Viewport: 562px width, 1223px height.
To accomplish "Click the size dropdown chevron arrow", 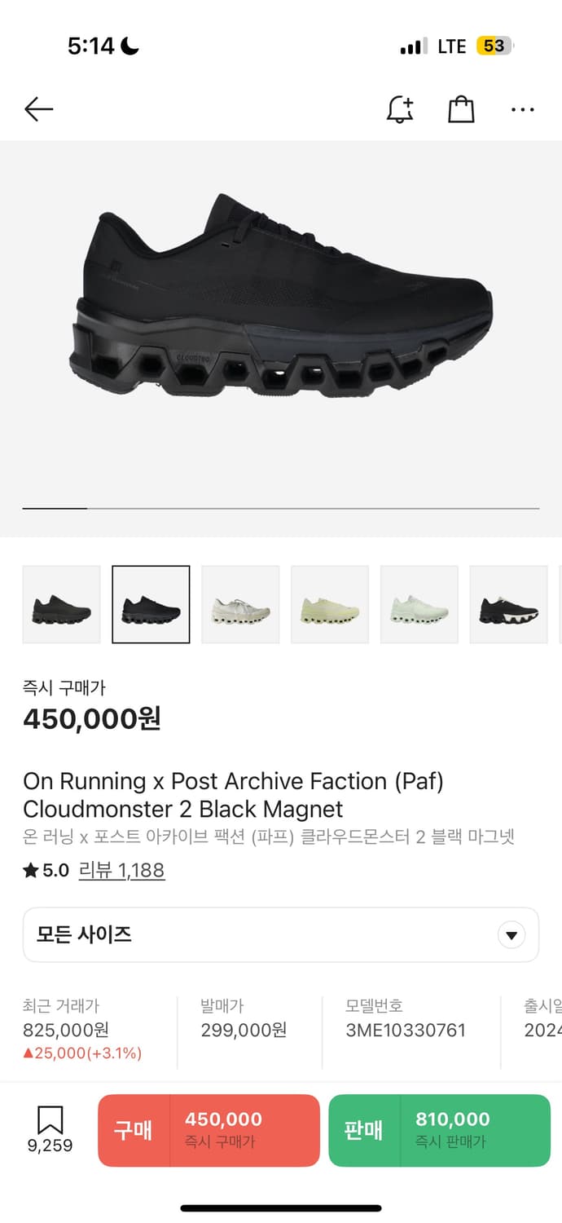I will (x=511, y=934).
